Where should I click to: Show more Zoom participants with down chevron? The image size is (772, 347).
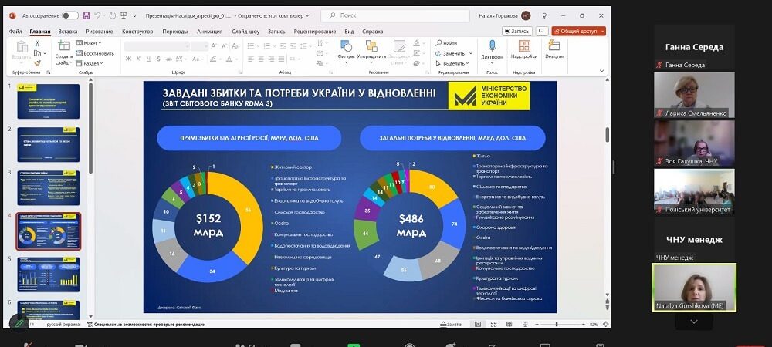694,322
